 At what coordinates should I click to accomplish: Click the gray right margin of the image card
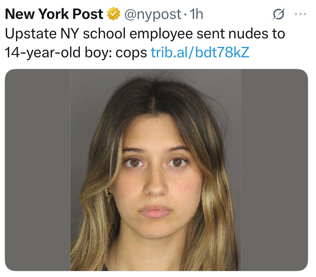click(x=274, y=170)
